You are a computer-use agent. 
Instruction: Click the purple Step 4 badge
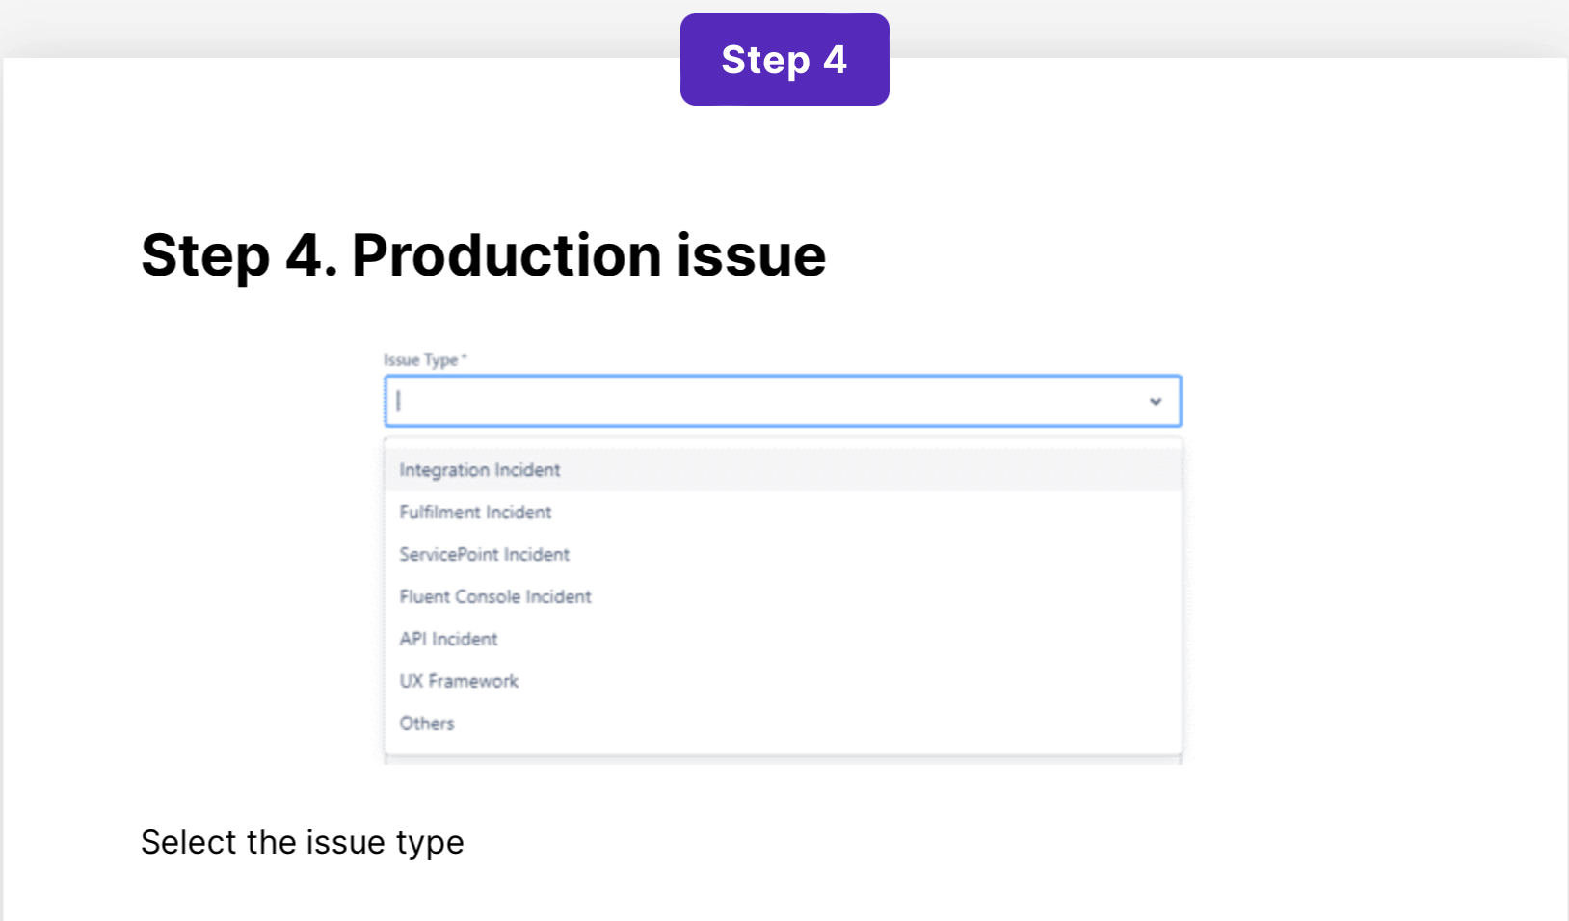(x=784, y=60)
